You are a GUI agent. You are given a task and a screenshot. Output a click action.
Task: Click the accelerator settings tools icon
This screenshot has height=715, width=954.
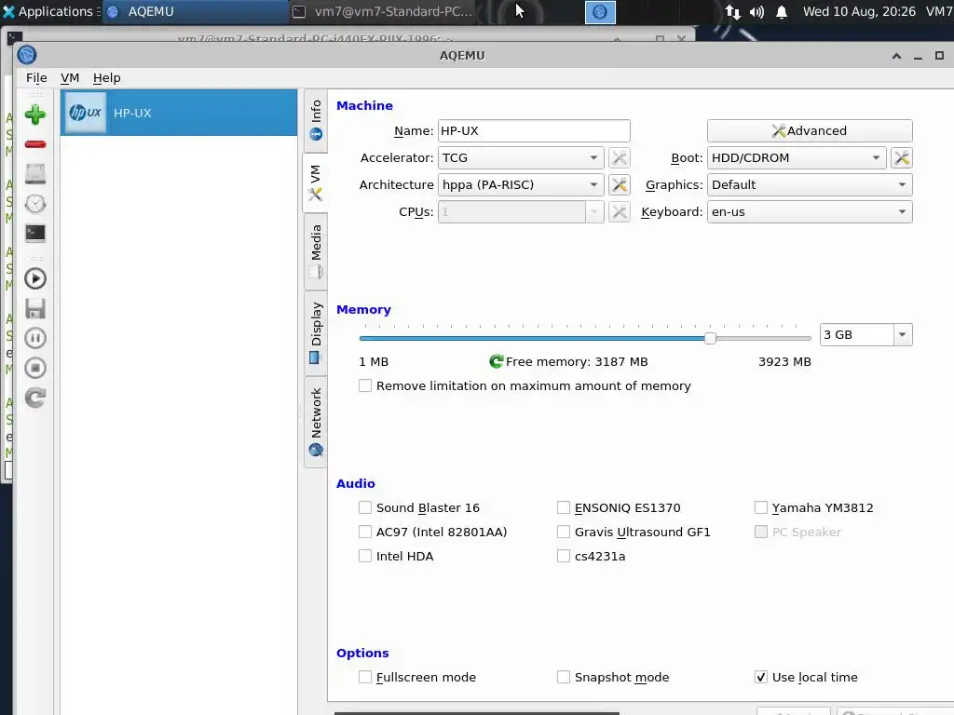click(x=620, y=158)
